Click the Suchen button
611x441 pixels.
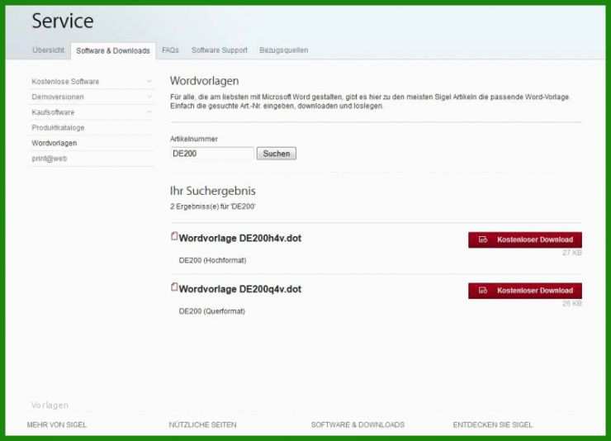[277, 154]
